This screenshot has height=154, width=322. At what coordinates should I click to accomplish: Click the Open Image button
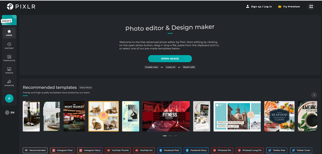[170, 59]
